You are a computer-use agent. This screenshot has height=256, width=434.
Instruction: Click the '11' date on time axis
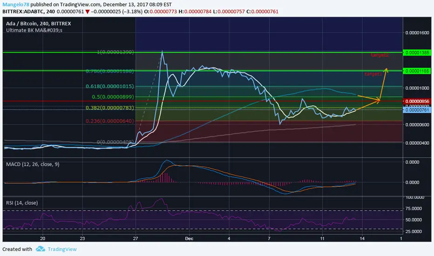tap(322, 238)
